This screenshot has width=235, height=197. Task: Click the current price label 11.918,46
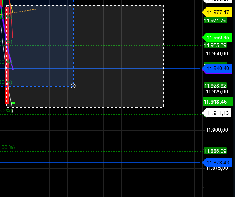tap(218, 102)
